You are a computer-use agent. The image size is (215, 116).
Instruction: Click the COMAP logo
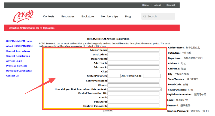[23, 16]
